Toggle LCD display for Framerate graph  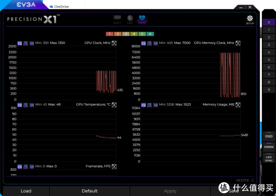click(26, 167)
